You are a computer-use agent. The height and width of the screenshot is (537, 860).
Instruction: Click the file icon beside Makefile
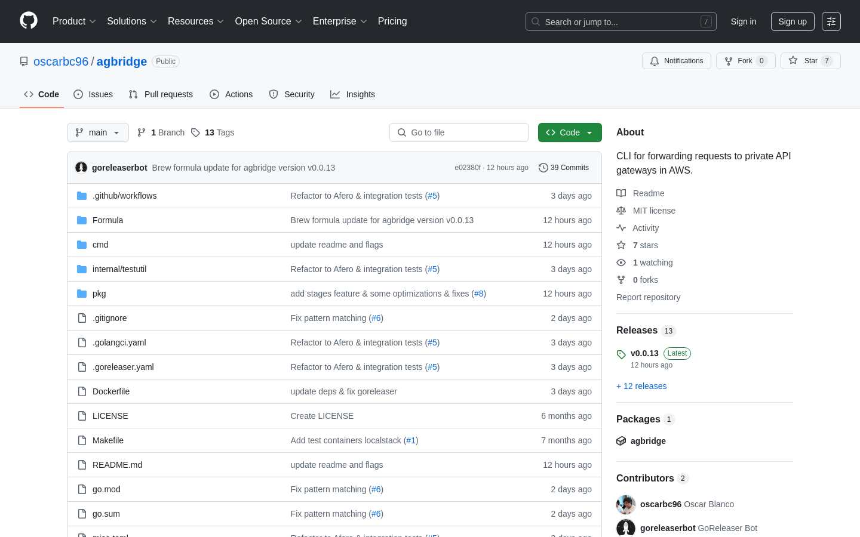(x=82, y=440)
